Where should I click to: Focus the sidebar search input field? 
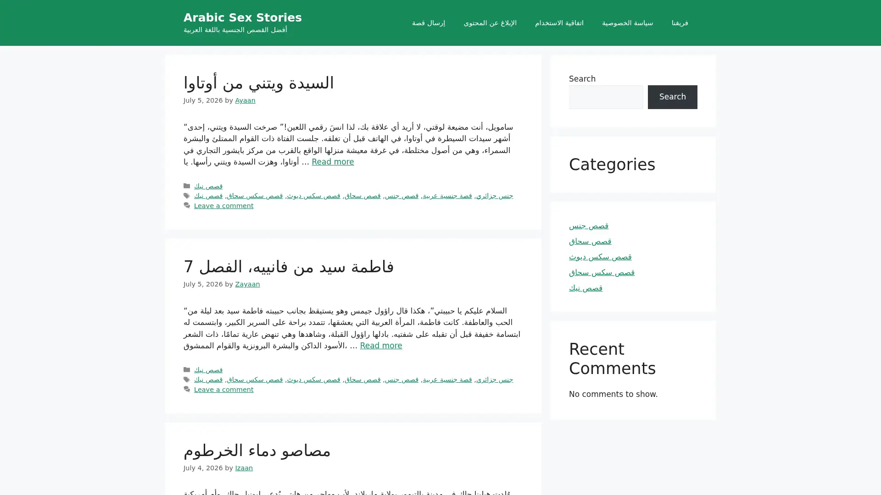[x=606, y=97]
